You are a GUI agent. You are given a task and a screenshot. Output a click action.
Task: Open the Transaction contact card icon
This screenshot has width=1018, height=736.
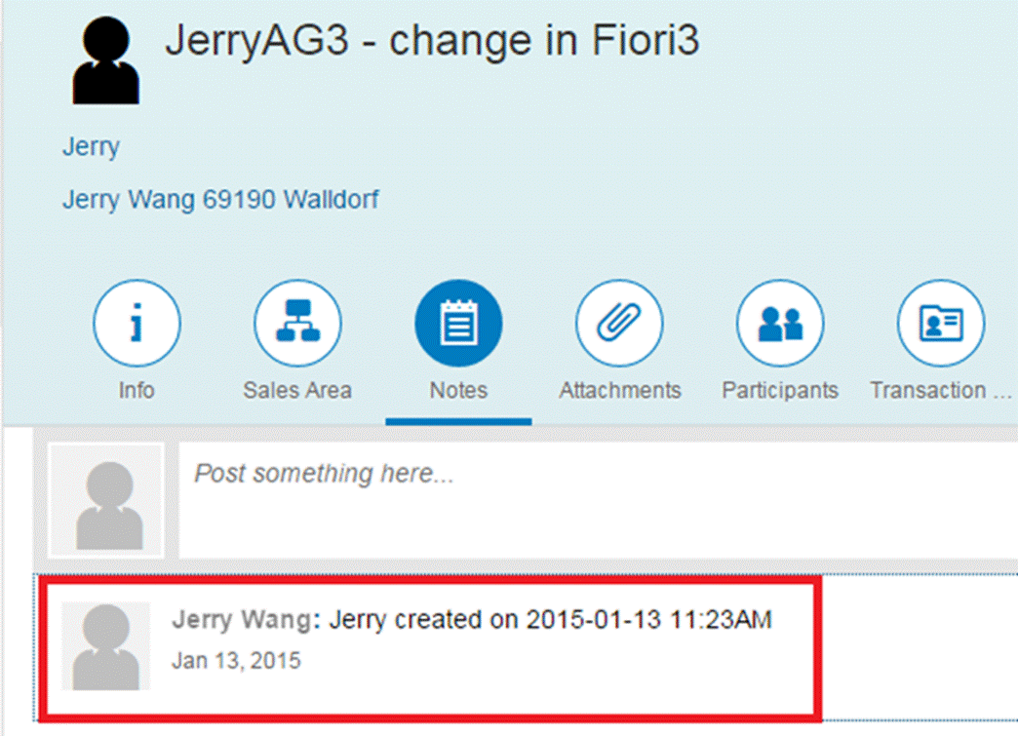point(940,325)
